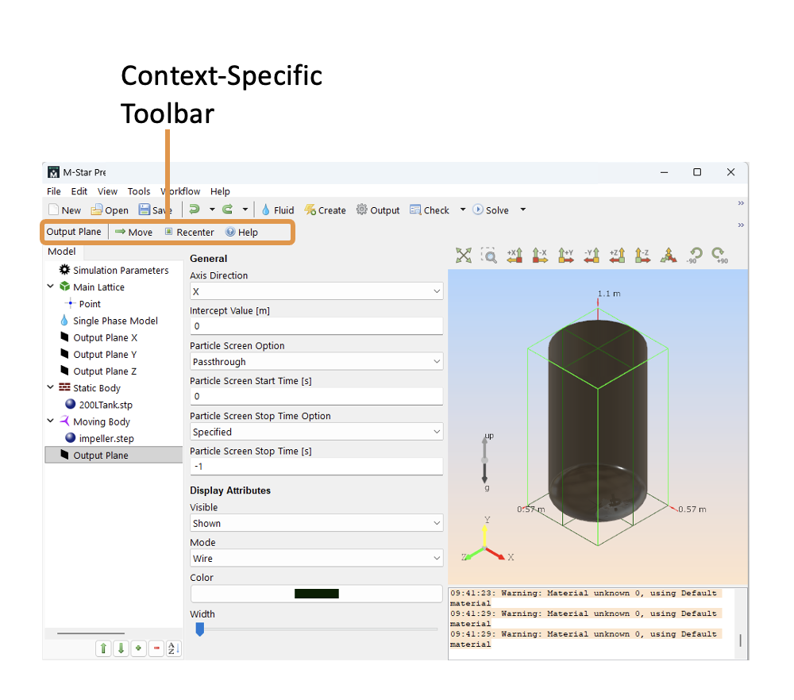
Task: Collapse the Main Lattice tree node
Action: coord(52,287)
